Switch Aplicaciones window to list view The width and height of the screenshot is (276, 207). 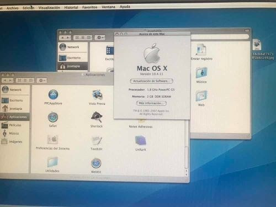(25, 81)
